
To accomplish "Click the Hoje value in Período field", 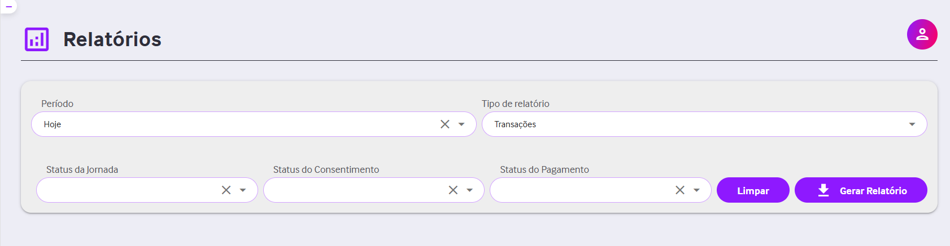I will point(53,124).
